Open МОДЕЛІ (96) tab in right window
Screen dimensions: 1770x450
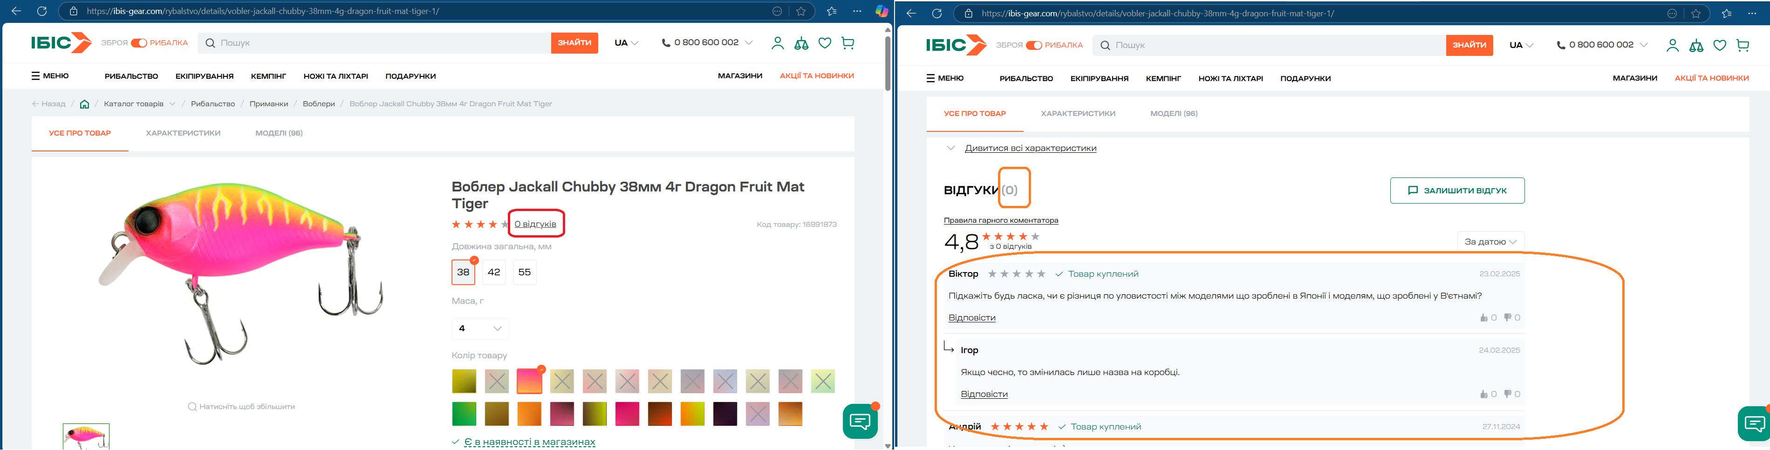point(1174,113)
